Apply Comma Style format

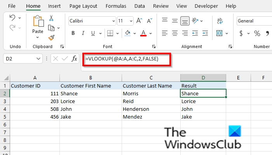point(267,33)
